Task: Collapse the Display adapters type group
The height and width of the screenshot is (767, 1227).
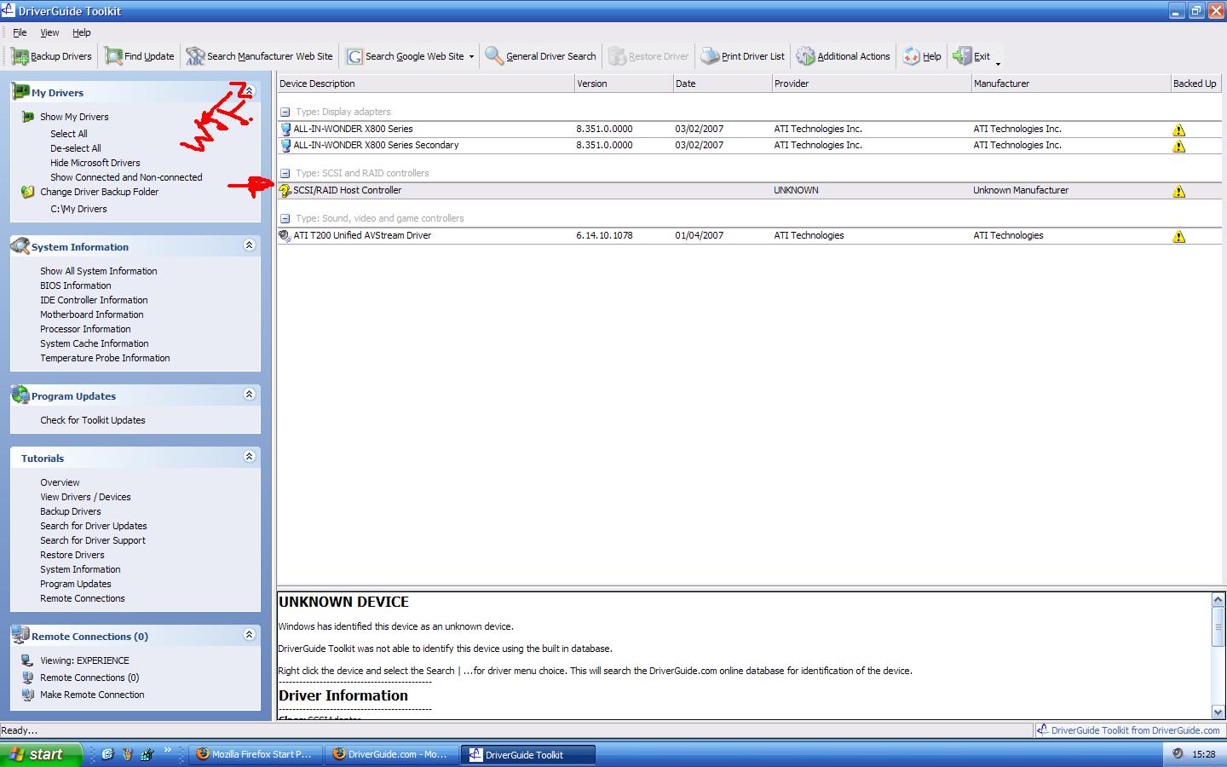Action: (x=285, y=112)
